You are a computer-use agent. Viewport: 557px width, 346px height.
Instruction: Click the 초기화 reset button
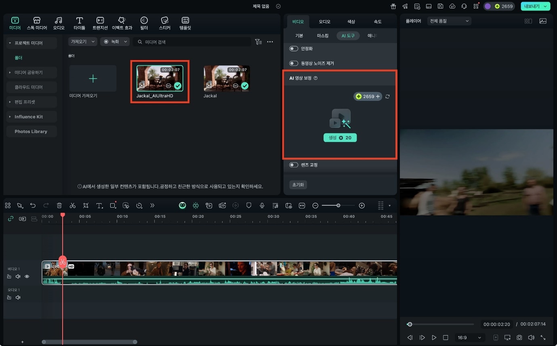point(298,185)
